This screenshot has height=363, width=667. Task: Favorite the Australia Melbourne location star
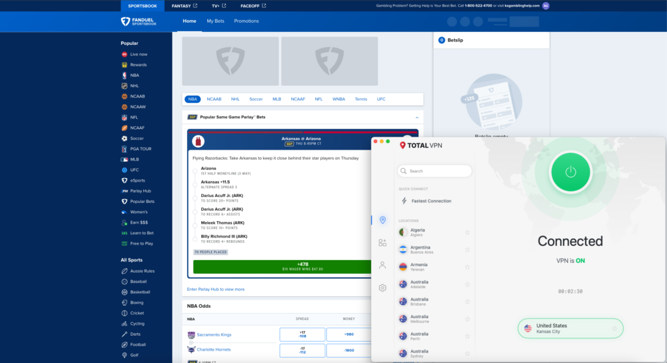tap(467, 319)
